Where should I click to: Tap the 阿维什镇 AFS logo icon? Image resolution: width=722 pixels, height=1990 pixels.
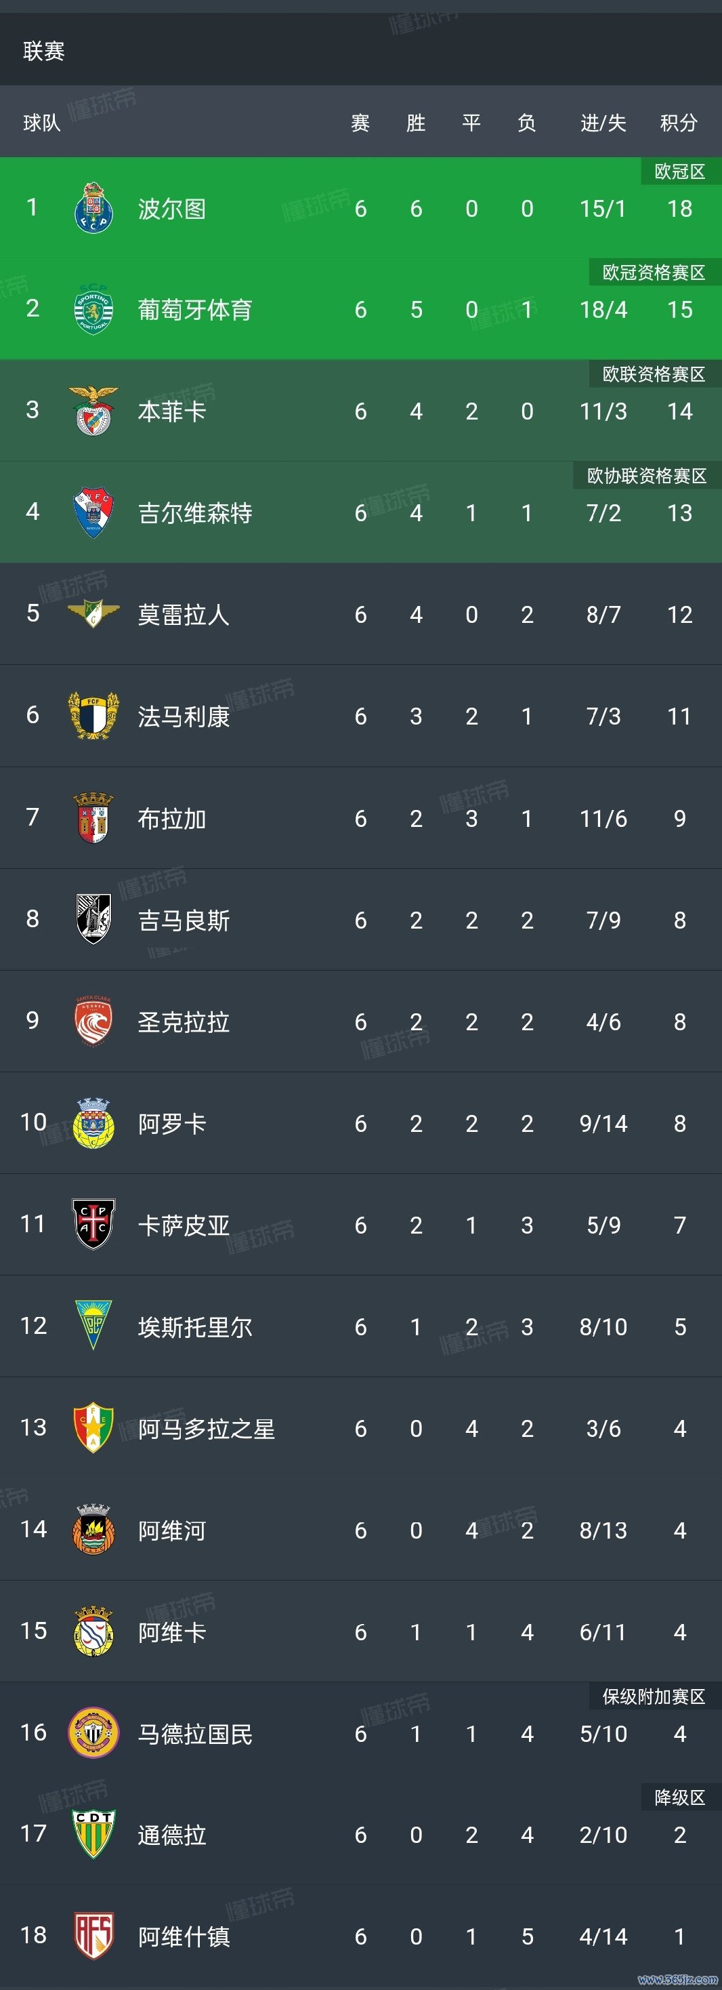pos(93,1935)
